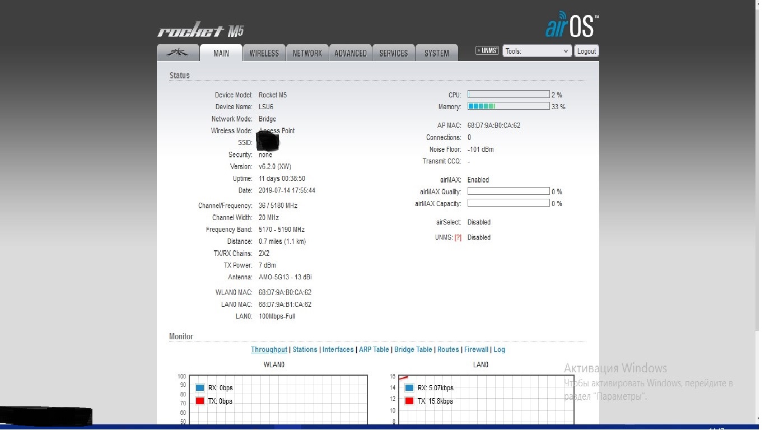Expand the Tools dropdown

click(x=537, y=51)
